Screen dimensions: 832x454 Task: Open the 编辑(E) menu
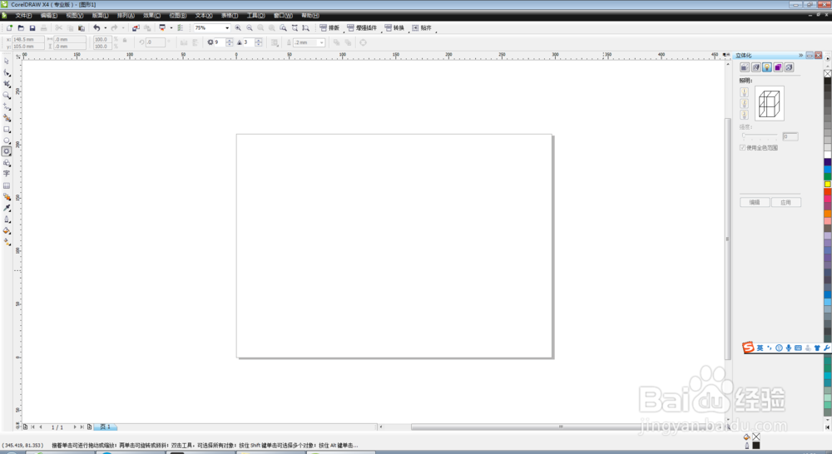[x=49, y=15]
